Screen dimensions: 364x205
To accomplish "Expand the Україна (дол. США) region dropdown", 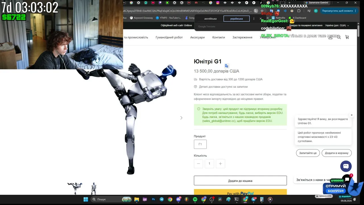I will pos(337,25).
